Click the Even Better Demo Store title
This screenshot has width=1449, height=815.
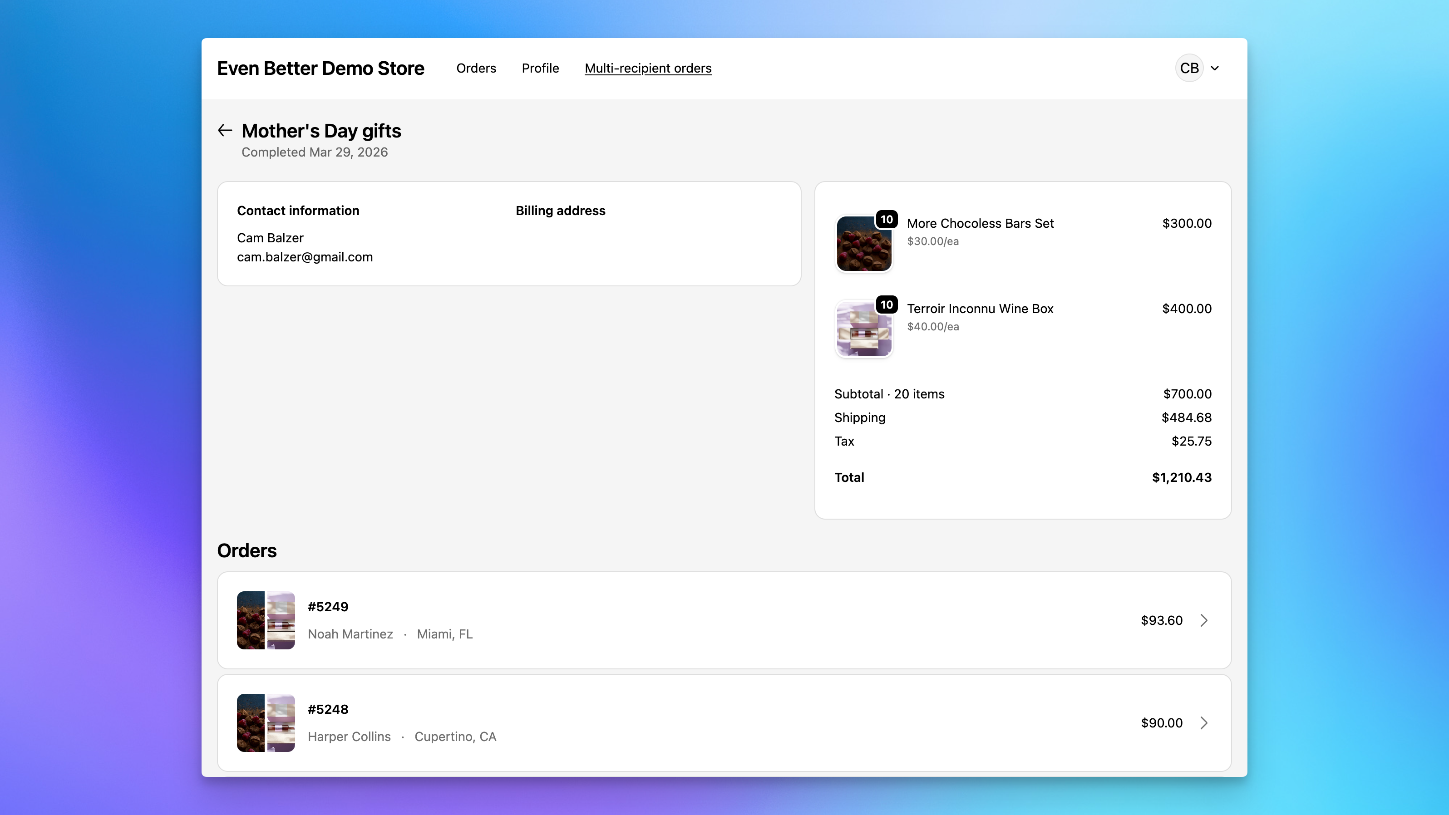320,68
